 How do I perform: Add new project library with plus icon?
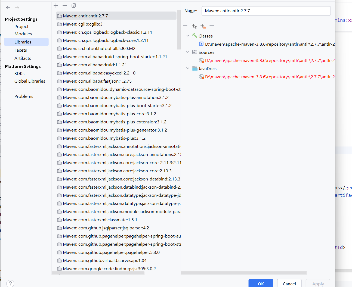[56, 5]
